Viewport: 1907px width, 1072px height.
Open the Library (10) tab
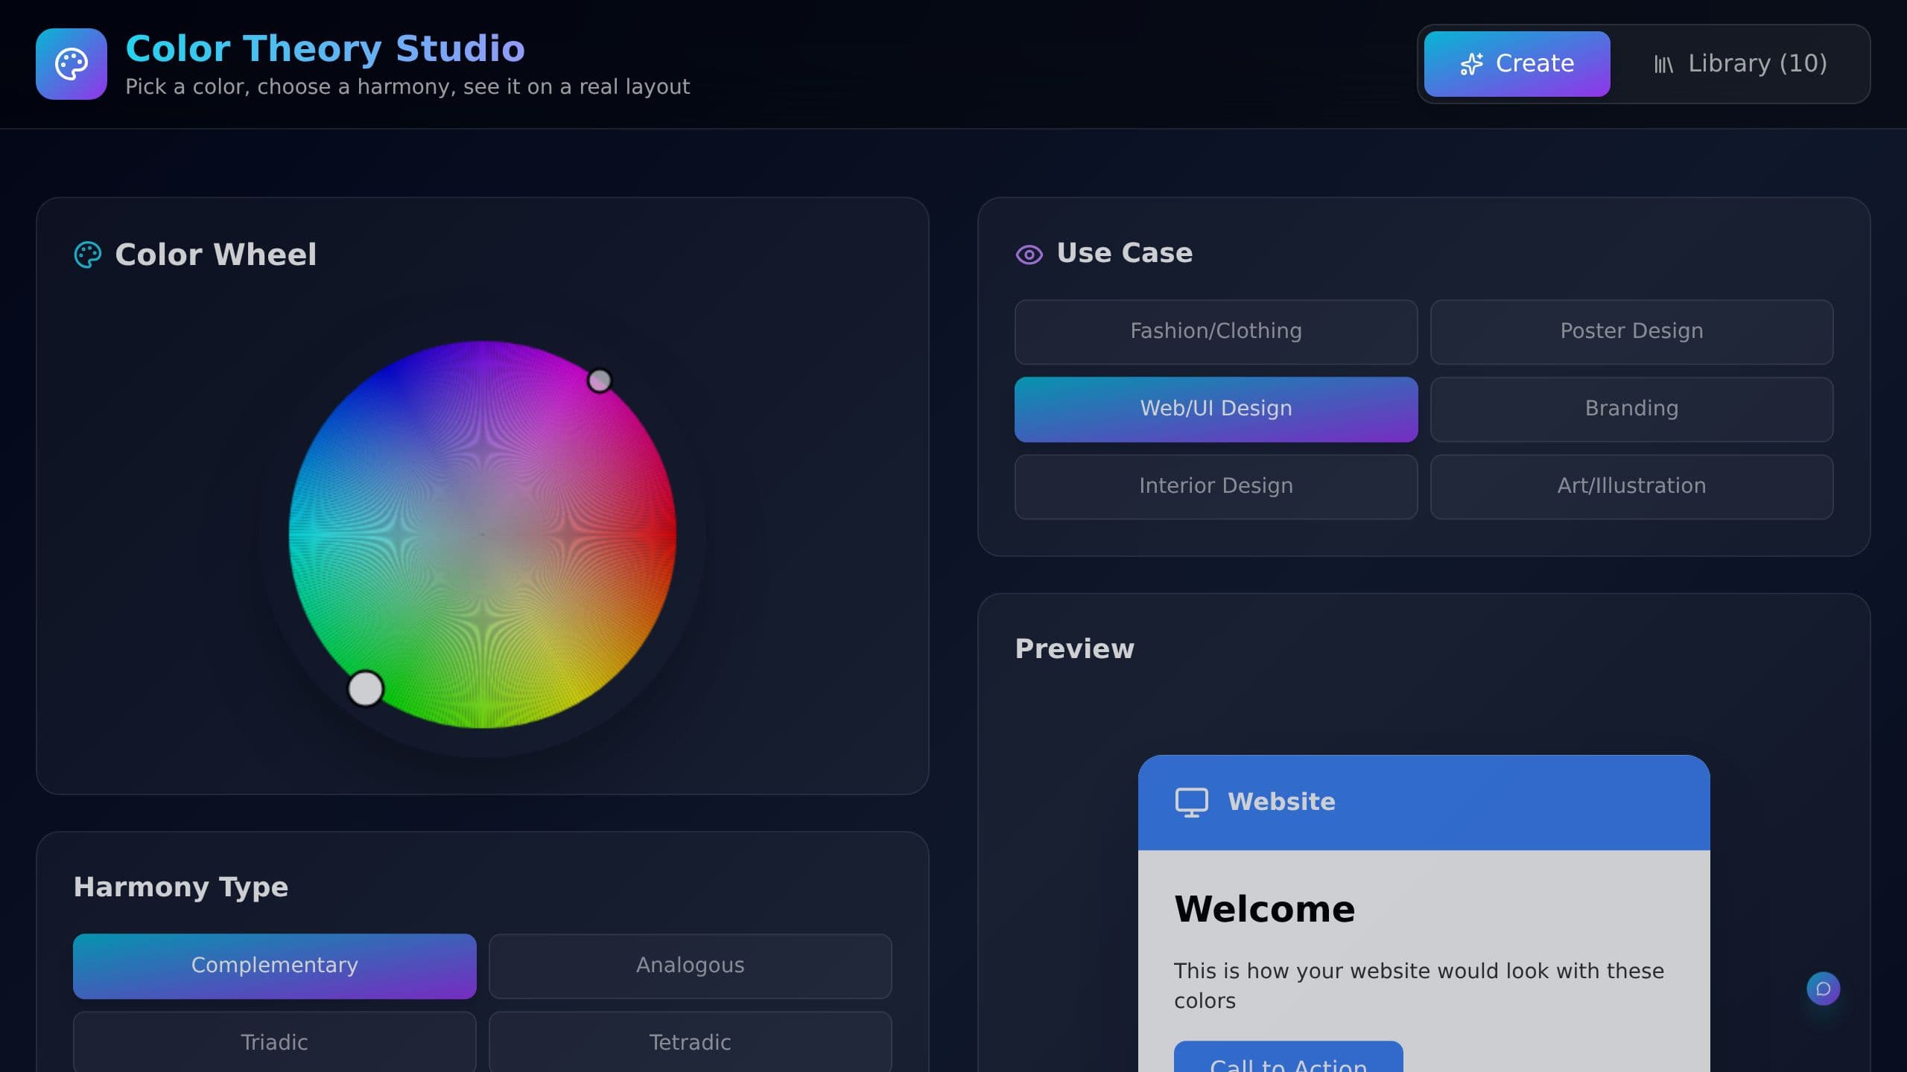pos(1740,64)
